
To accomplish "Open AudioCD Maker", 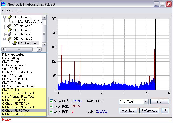I will pos(12,76).
